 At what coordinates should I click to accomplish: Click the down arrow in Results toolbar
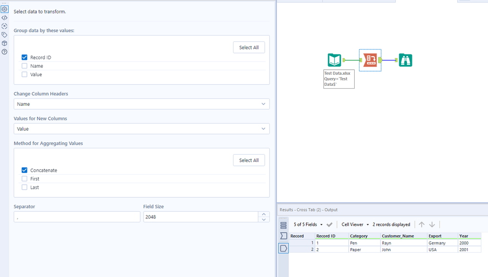click(432, 224)
